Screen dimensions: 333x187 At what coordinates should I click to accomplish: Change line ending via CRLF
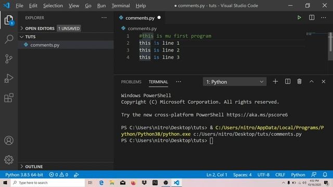coord(280,175)
